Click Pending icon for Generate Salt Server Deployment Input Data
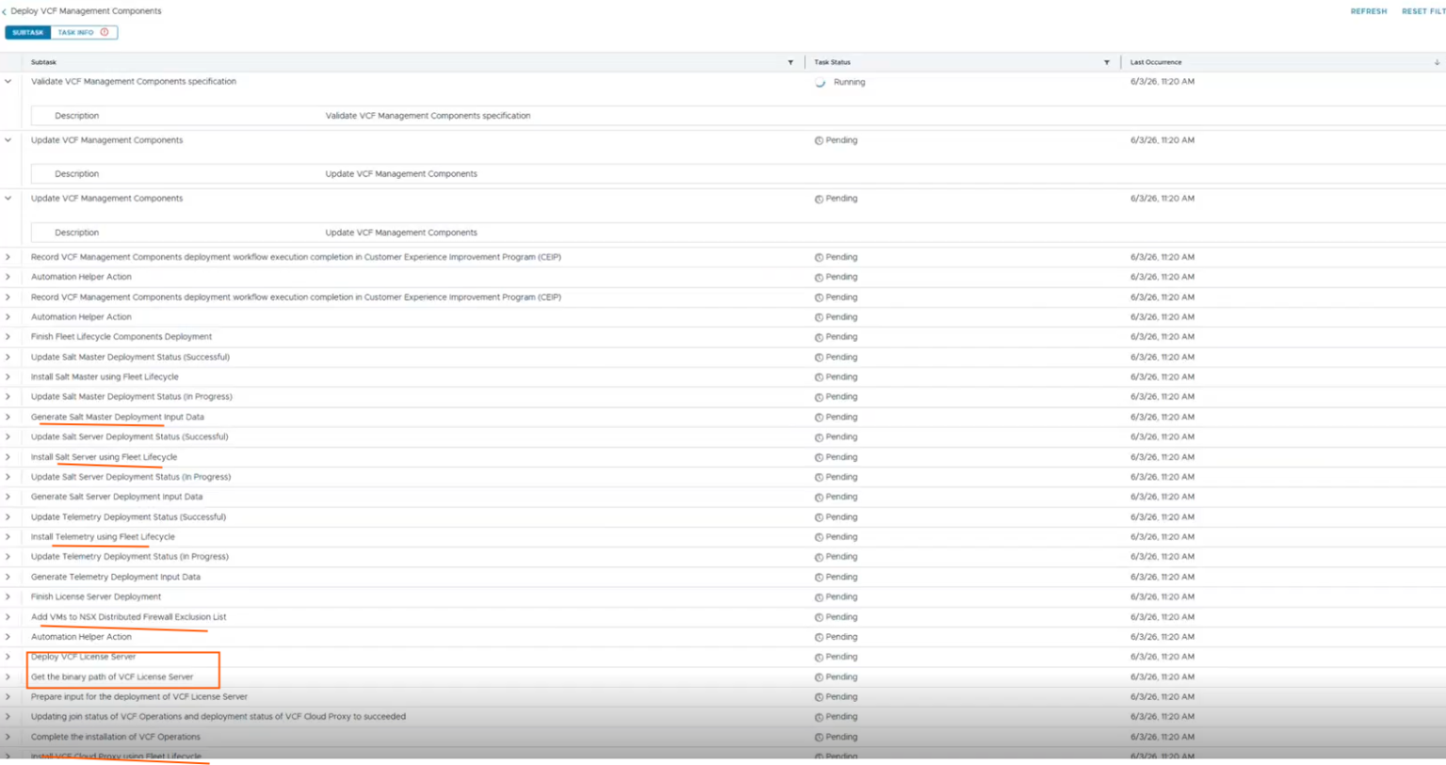 coord(819,497)
